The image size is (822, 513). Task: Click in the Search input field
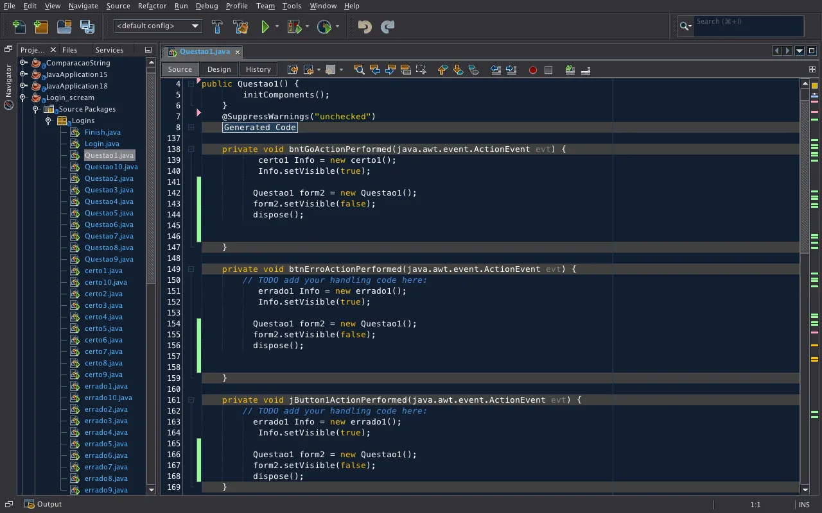(748, 26)
